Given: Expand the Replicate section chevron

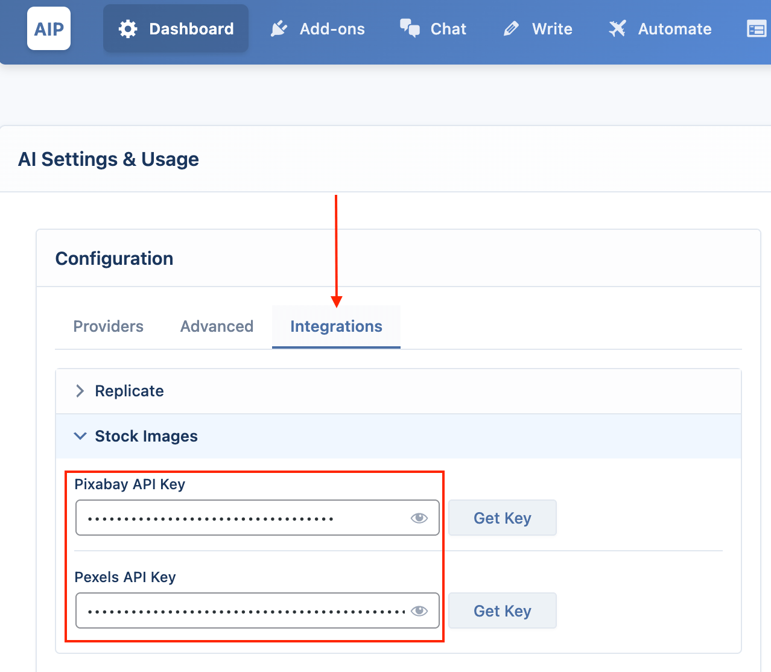Looking at the screenshot, I should coord(80,391).
